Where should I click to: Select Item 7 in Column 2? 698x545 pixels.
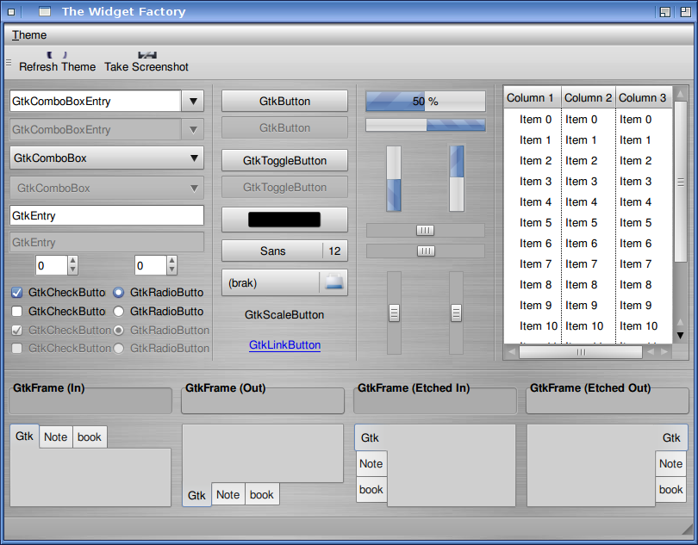coord(581,264)
